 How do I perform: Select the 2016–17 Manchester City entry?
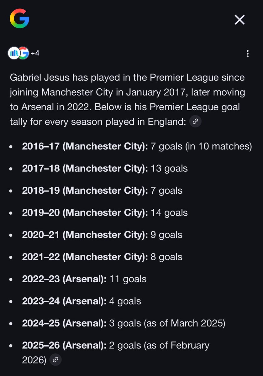(137, 146)
